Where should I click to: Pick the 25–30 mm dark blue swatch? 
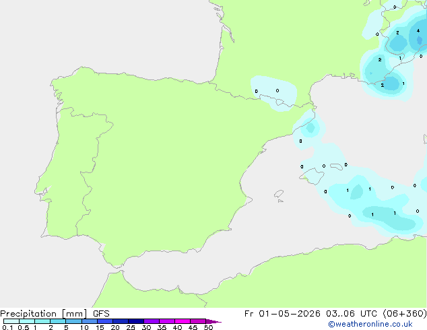(136, 321)
